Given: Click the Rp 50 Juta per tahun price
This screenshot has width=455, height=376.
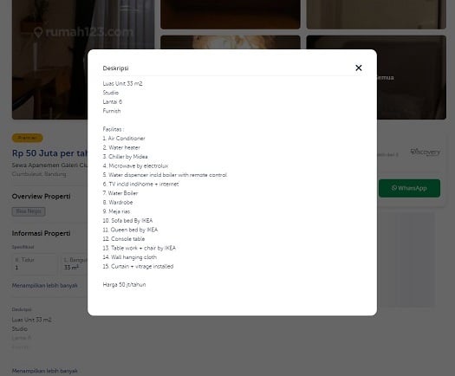Looking at the screenshot, I should pos(49,153).
